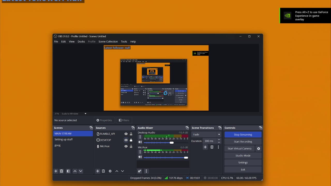Select the RUMBLE_API source row
Viewport: 331px width, 186px height.
115,134
